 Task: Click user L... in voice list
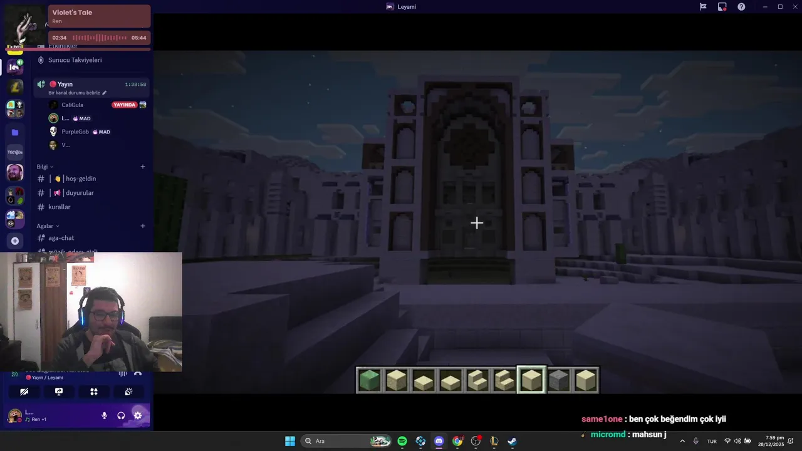(66, 118)
